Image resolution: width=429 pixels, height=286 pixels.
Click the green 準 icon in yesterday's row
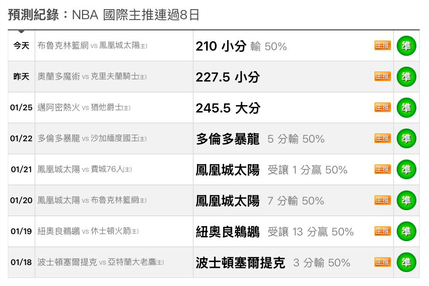406,77
